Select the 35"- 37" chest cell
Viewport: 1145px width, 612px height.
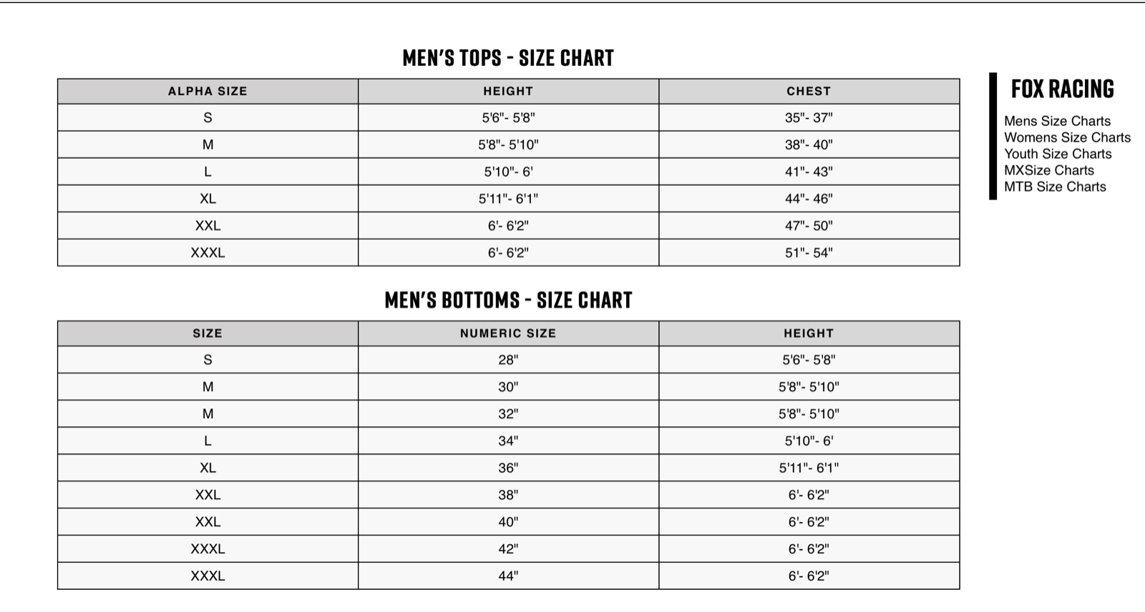[x=809, y=118]
